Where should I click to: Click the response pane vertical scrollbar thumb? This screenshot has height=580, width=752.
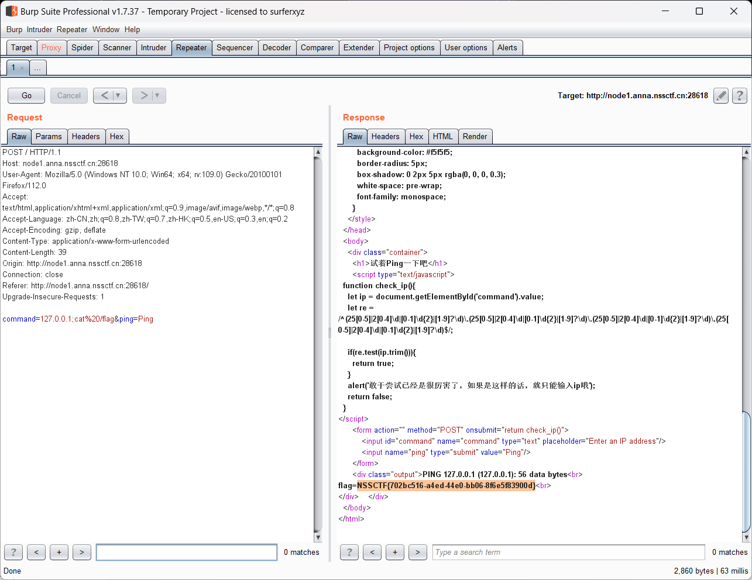[x=746, y=471]
